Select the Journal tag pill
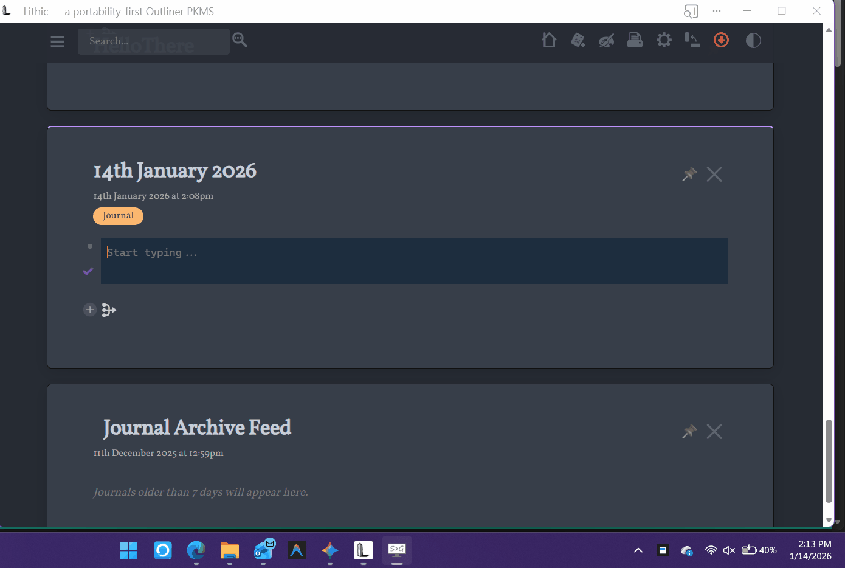Image resolution: width=845 pixels, height=568 pixels. click(x=118, y=216)
